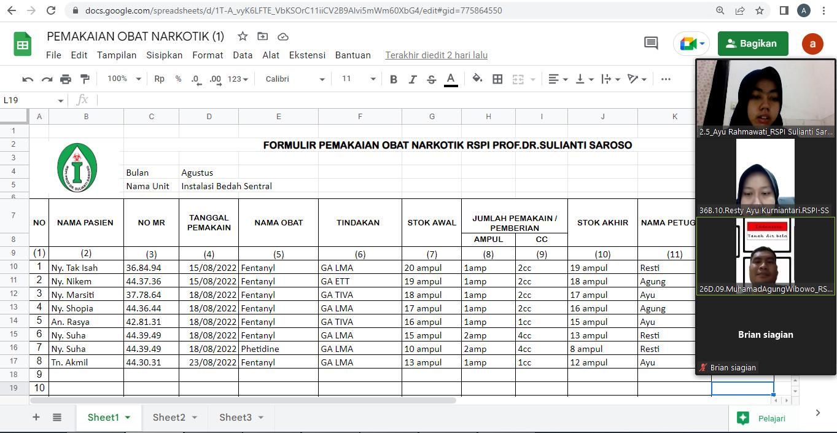
Task: Open zoom level dropdown 100%
Action: [x=124, y=79]
